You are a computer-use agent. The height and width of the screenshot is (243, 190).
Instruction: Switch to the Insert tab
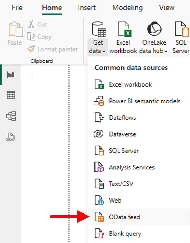[87, 8]
